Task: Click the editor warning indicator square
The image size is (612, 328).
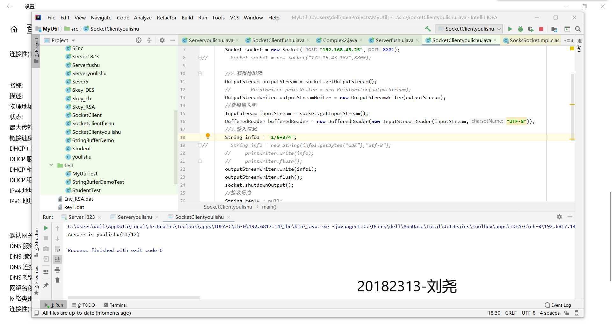Action: [x=572, y=48]
